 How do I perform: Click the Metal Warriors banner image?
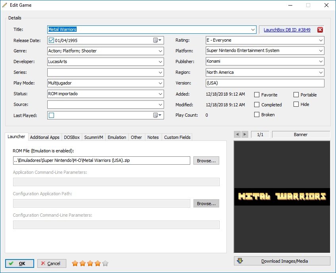pyautogui.click(x=282, y=197)
